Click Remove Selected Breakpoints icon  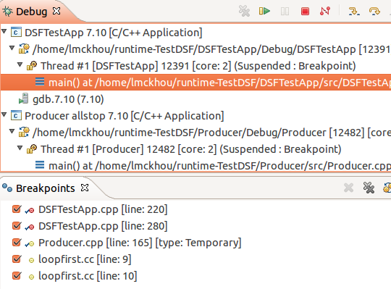(348, 188)
